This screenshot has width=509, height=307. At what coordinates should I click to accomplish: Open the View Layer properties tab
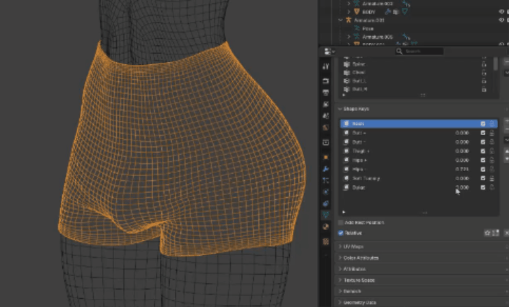click(x=326, y=104)
